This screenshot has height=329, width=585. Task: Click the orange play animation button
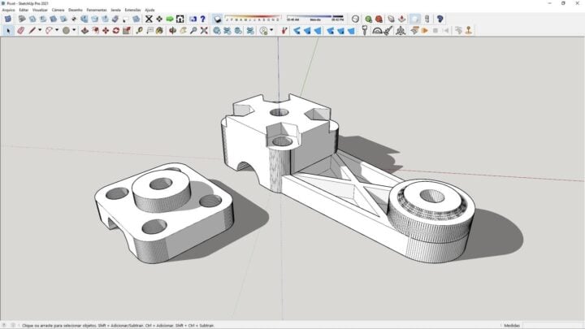425,31
